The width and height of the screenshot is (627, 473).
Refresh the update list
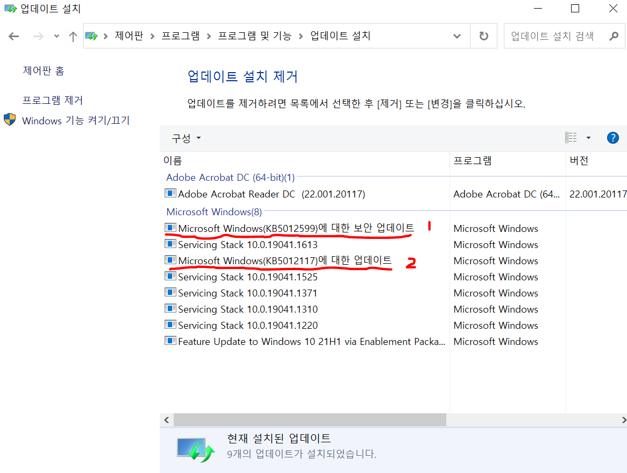[483, 36]
